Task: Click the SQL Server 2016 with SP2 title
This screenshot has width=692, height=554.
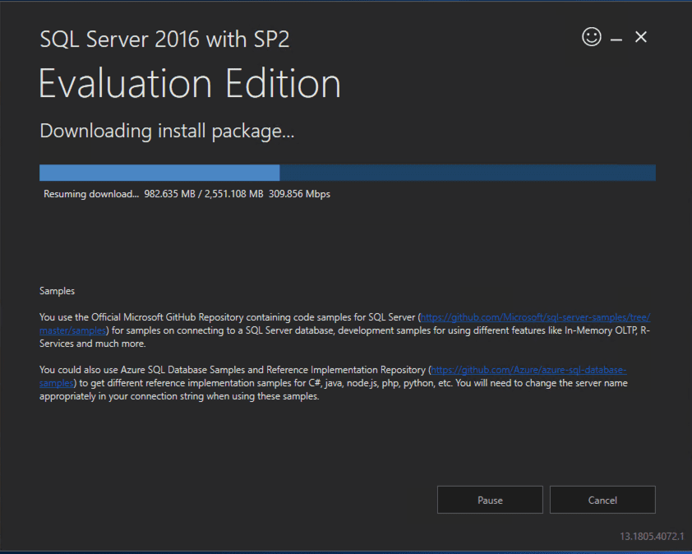Action: (164, 39)
